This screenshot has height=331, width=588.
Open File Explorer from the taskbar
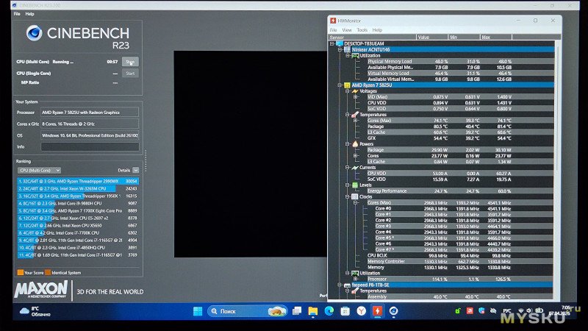point(313,311)
